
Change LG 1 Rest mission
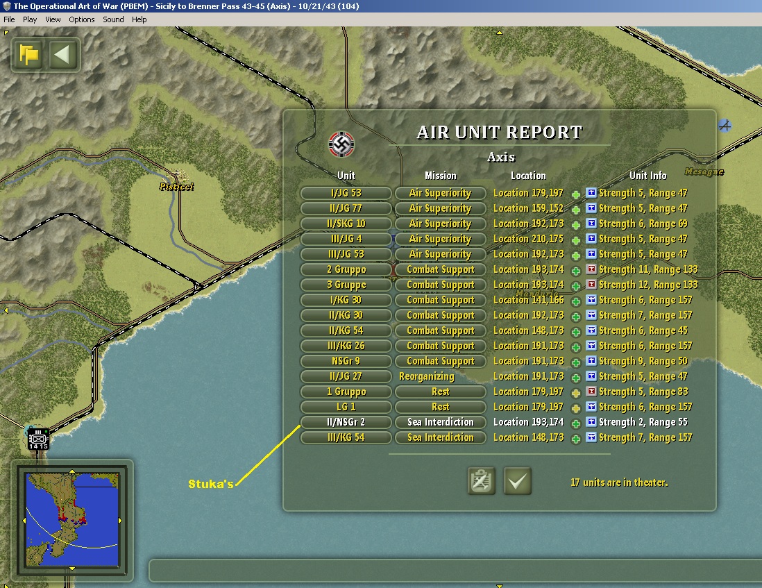(440, 407)
